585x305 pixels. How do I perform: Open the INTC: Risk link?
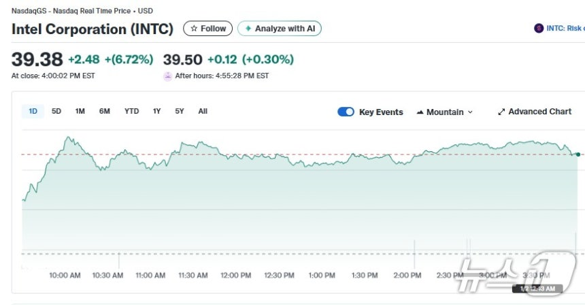pyautogui.click(x=566, y=29)
